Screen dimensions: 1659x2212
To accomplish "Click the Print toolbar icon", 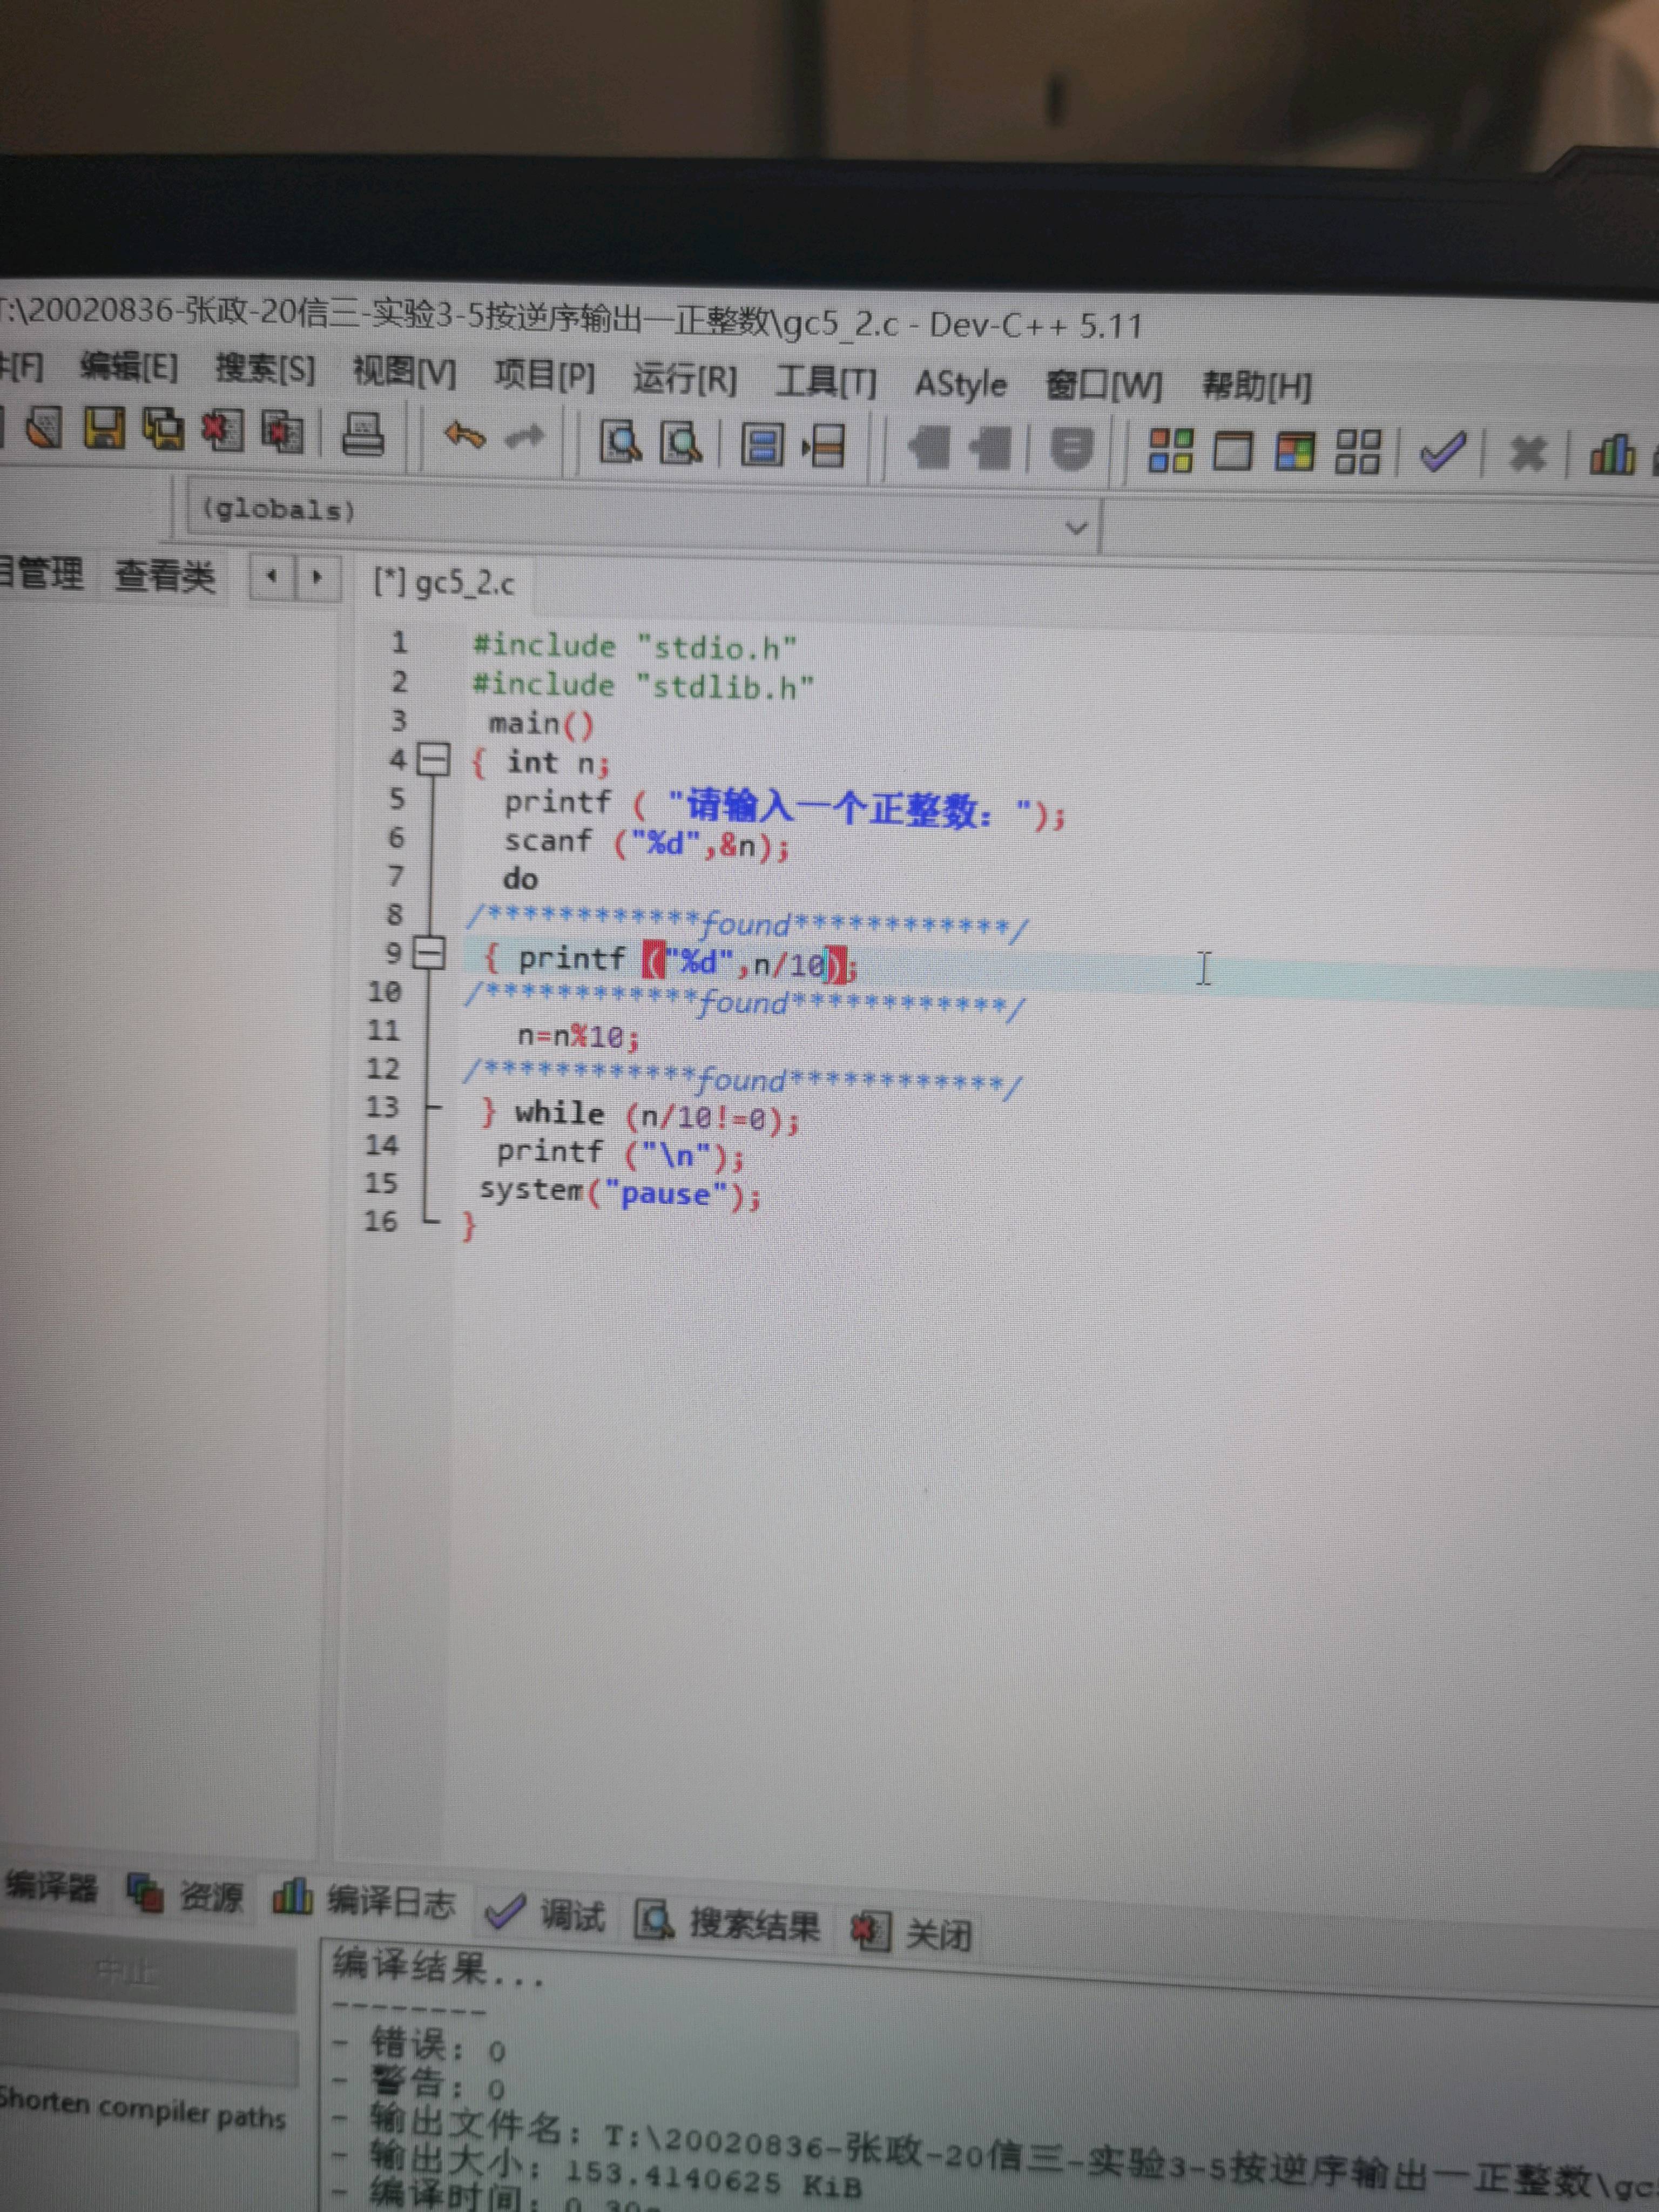I will click(x=364, y=434).
